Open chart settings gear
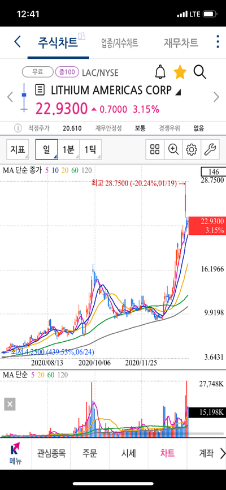226x490 pixels. 192,149
